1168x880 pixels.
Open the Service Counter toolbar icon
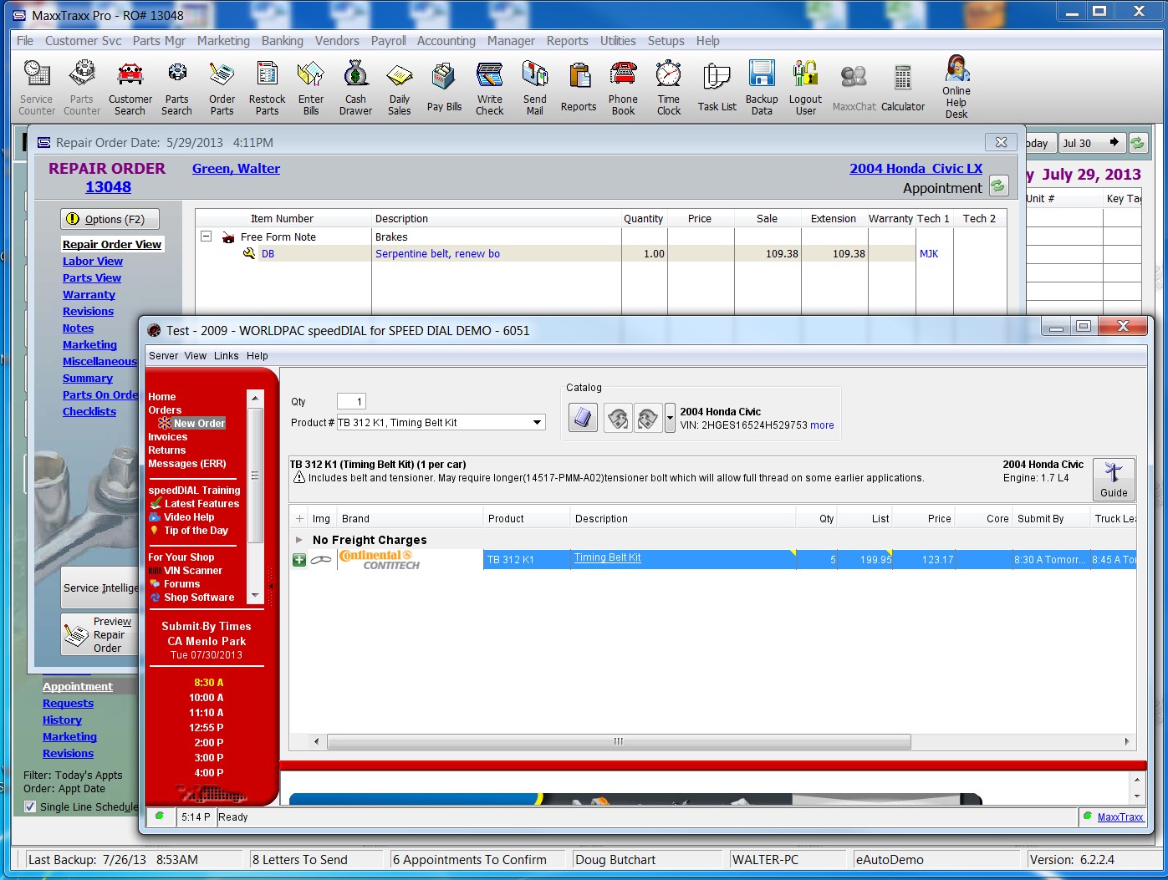coord(37,88)
